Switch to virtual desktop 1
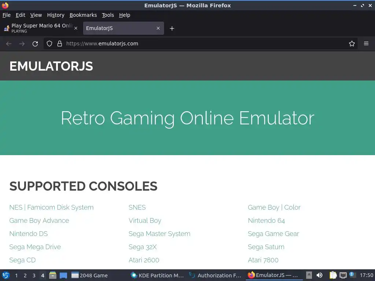This screenshot has height=281, width=375. coord(16,276)
